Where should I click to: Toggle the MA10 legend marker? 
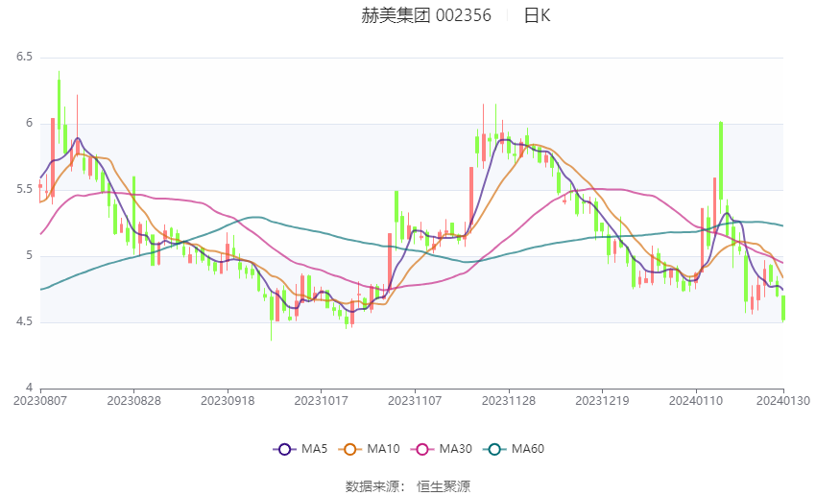pyautogui.click(x=349, y=449)
